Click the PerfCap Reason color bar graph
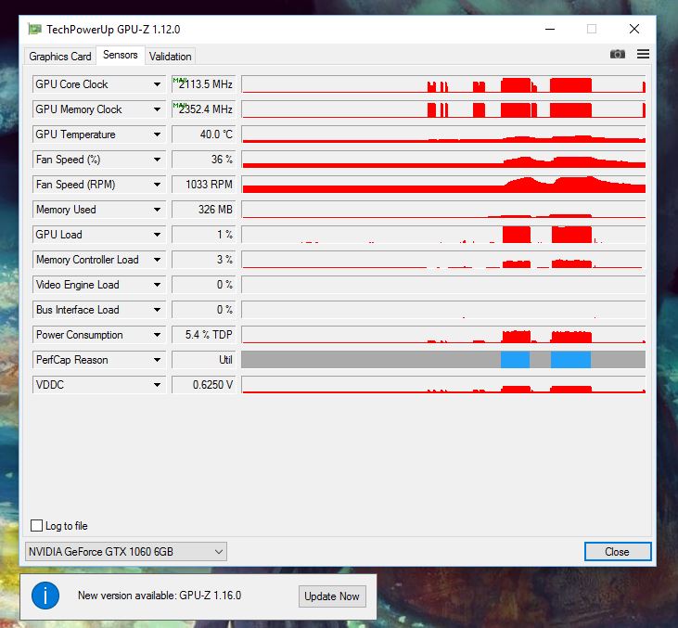This screenshot has width=678, height=628. pos(443,360)
